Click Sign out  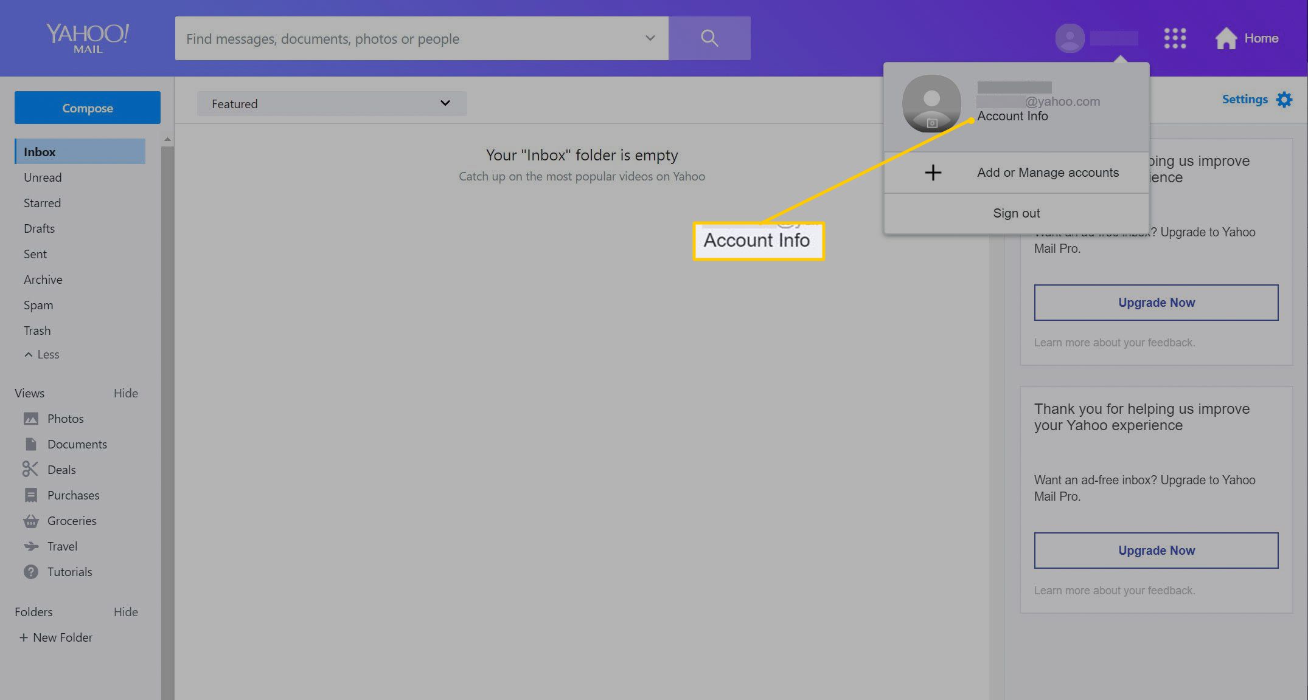[x=1017, y=213]
